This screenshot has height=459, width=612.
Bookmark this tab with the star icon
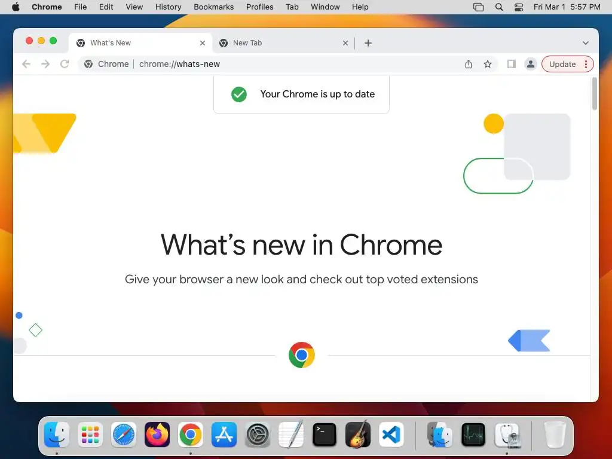tap(488, 64)
